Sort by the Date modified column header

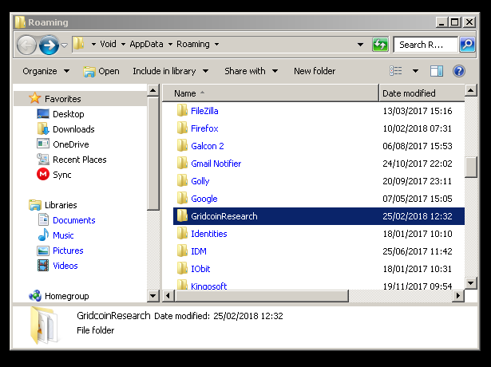422,93
